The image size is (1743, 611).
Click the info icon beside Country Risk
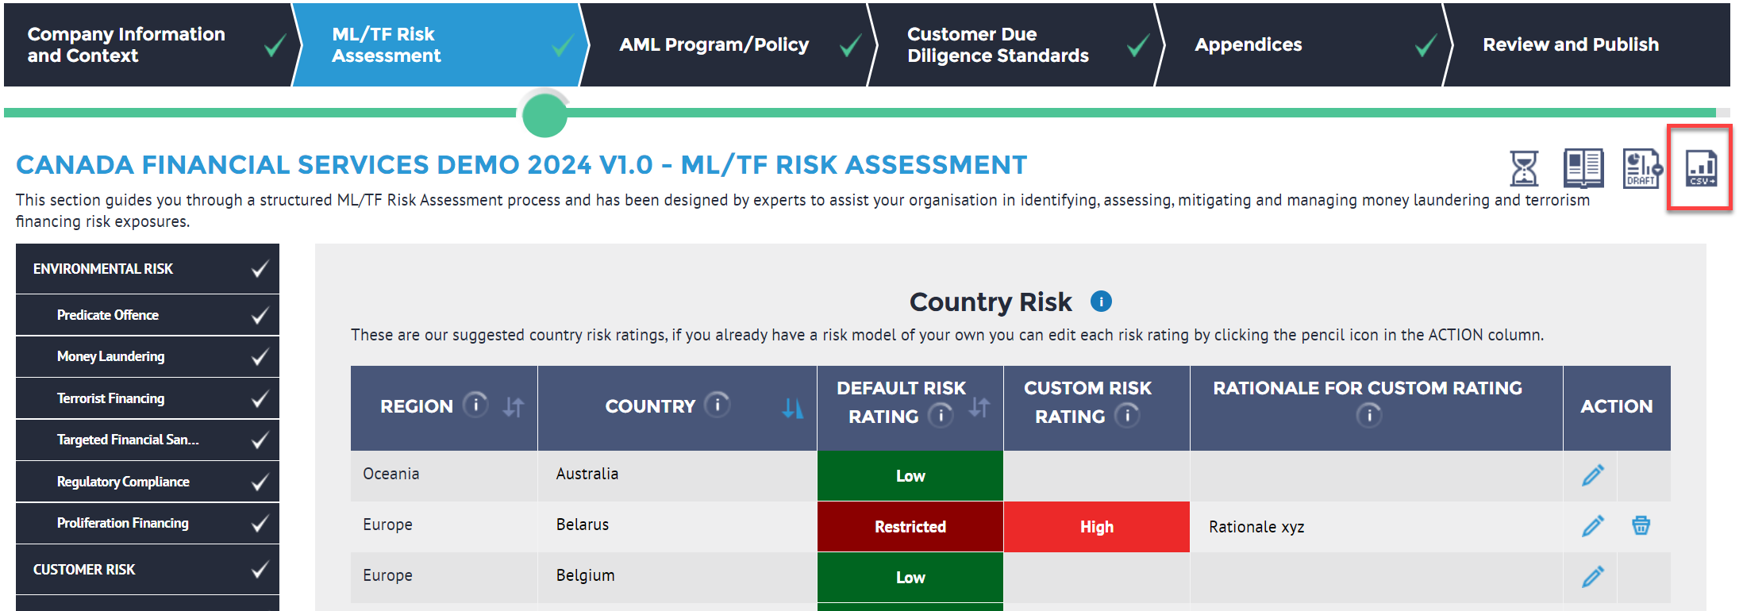click(1101, 302)
